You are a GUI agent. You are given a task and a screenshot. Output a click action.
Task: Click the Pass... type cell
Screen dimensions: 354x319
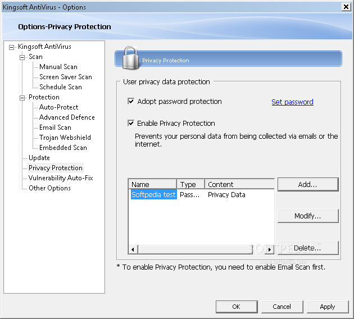click(190, 195)
